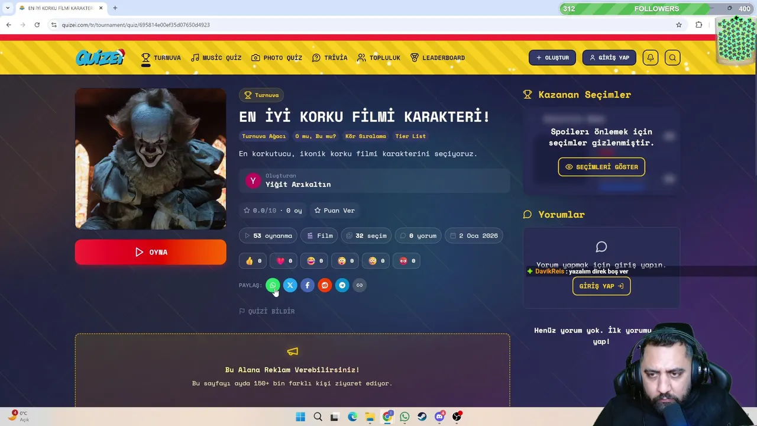React with surprised emoji
This screenshot has height=426, width=757.
pyautogui.click(x=346, y=261)
